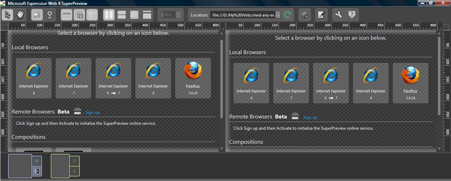Toggle the rulers visibility button
The image size is (451, 181).
[67, 15]
